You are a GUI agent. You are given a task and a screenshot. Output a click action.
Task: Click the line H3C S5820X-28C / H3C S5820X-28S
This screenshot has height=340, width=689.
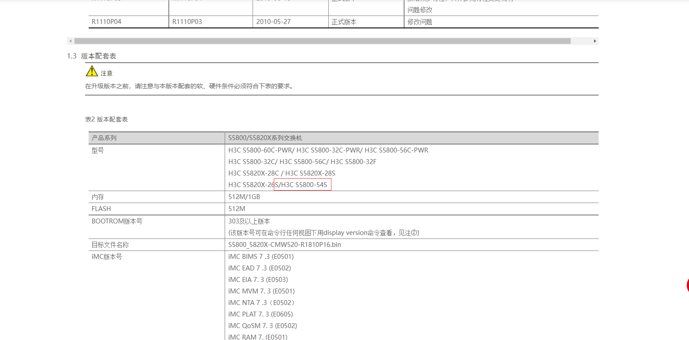[x=282, y=173]
